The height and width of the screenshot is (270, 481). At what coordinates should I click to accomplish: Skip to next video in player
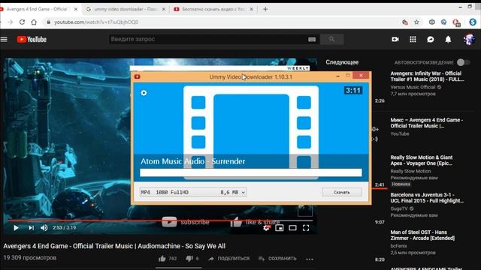pos(31,228)
